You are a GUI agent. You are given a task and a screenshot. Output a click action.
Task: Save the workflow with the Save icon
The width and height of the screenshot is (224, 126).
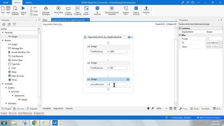click(8, 8)
